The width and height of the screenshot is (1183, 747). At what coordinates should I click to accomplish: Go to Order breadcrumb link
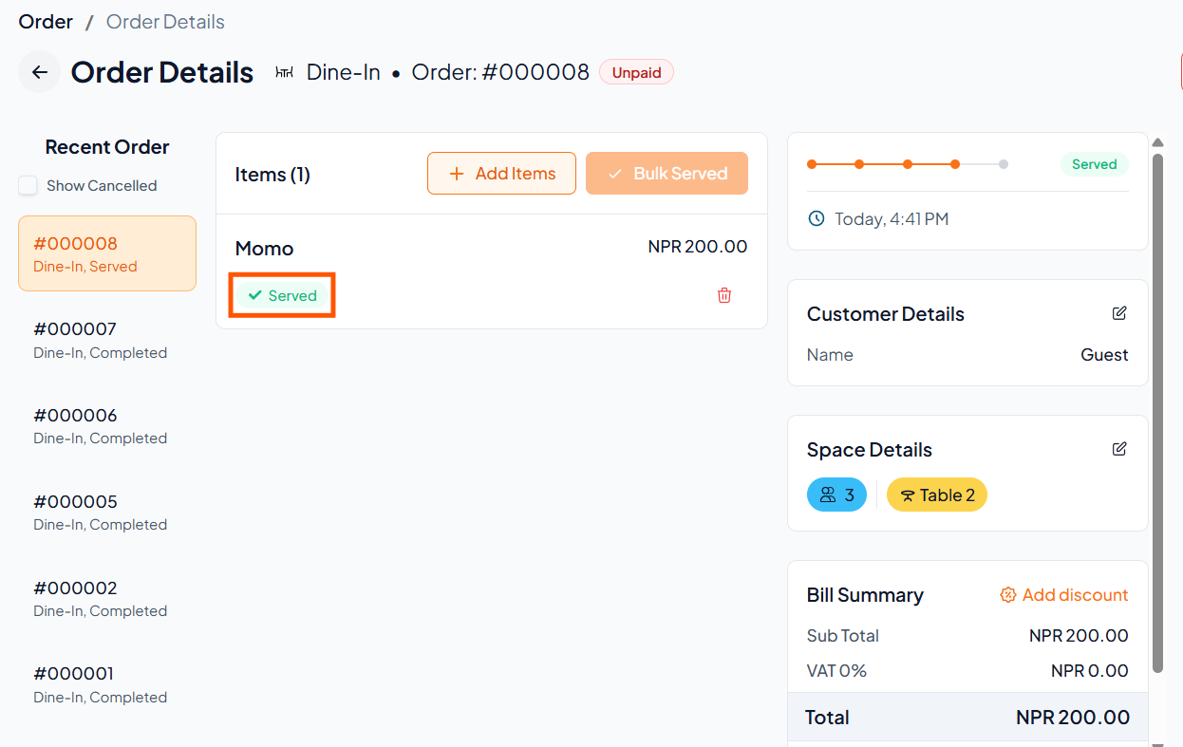click(46, 22)
